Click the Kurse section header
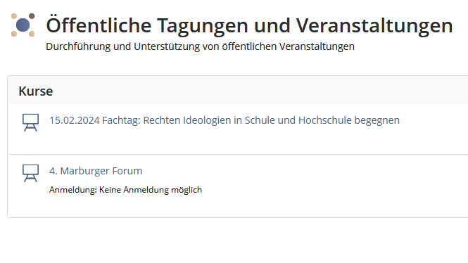Image resolution: width=468 pixels, height=263 pixels. 35,91
